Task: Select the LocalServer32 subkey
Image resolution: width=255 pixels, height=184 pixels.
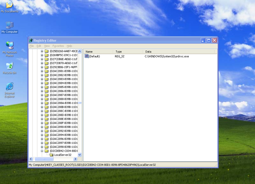Action: point(63,155)
